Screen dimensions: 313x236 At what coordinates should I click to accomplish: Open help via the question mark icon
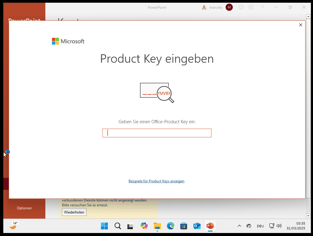tap(262, 7)
